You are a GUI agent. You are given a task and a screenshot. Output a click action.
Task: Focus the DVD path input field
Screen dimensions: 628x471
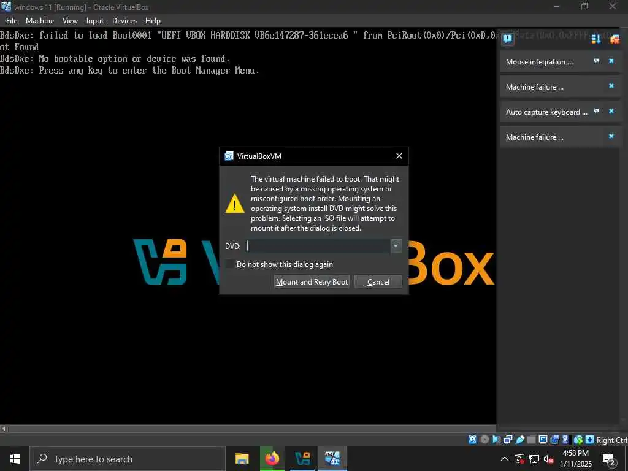(x=318, y=246)
